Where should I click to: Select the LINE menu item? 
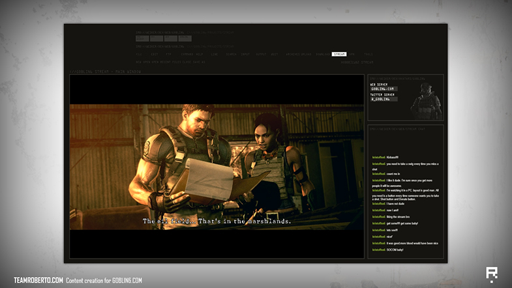[214, 54]
